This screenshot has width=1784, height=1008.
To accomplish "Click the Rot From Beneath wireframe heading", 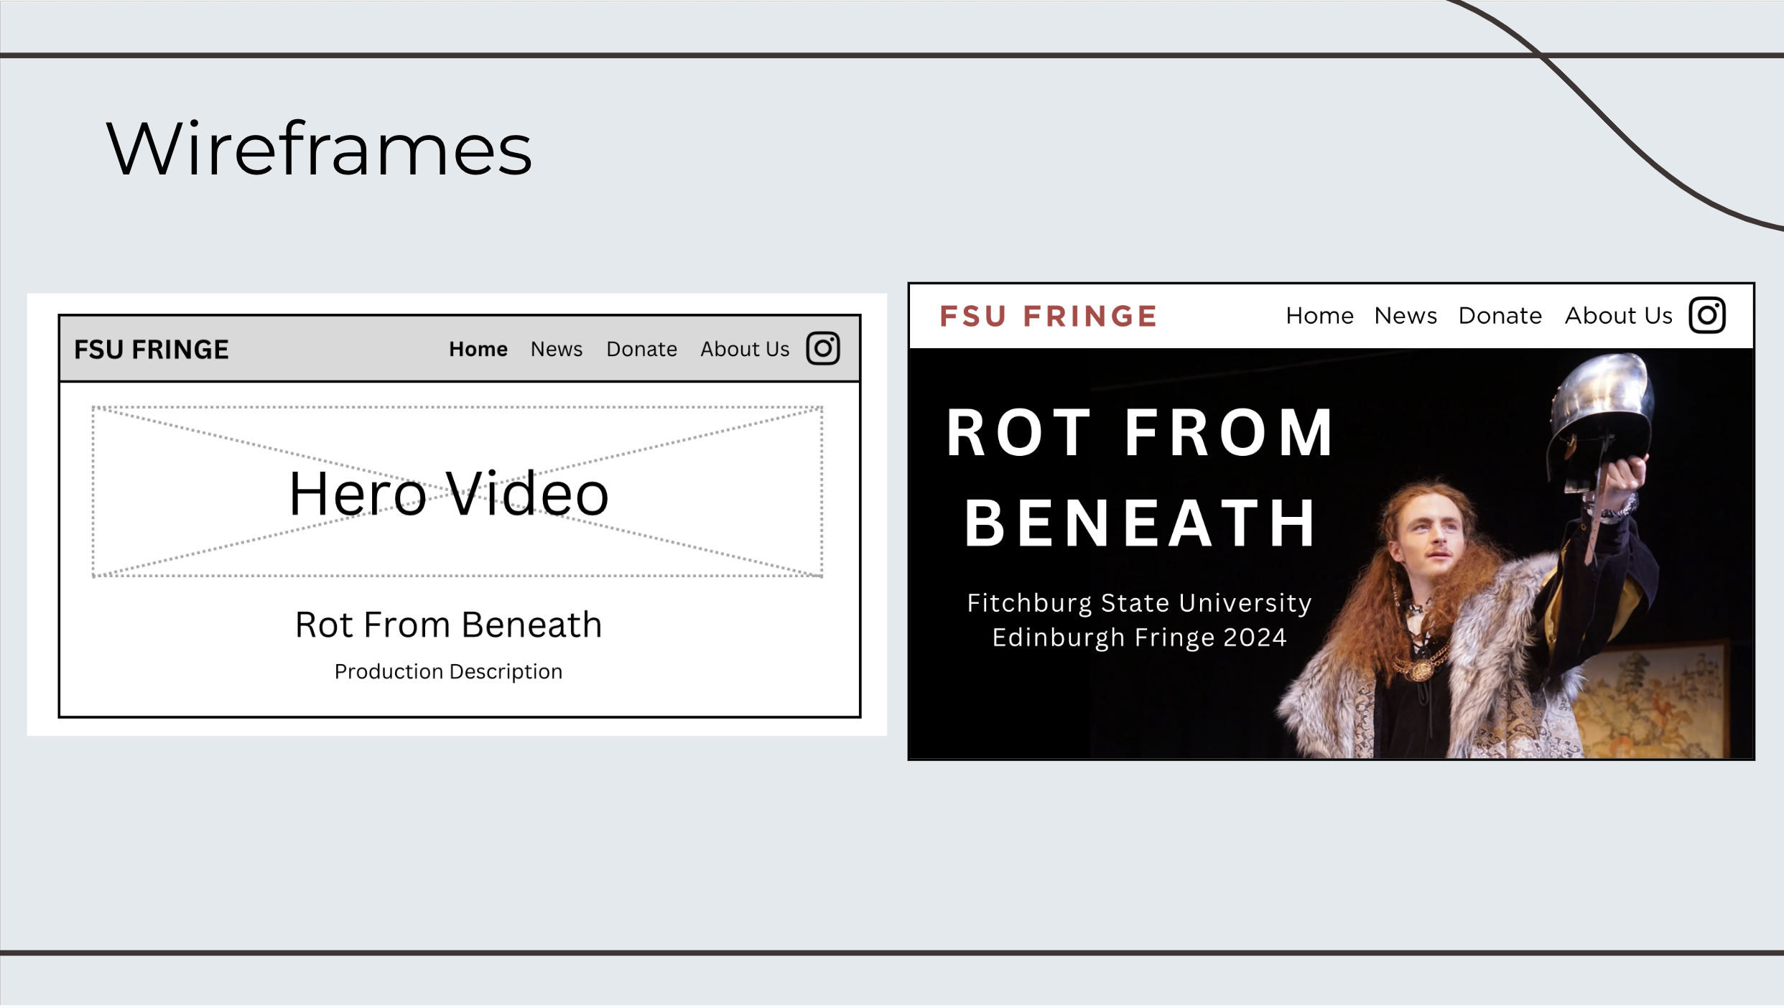I will [x=449, y=625].
